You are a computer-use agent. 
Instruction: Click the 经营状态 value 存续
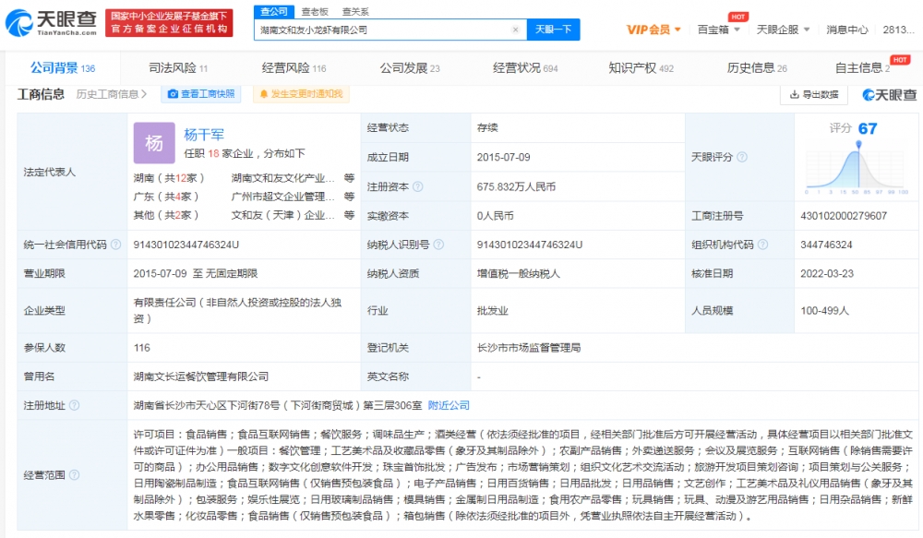(x=487, y=127)
